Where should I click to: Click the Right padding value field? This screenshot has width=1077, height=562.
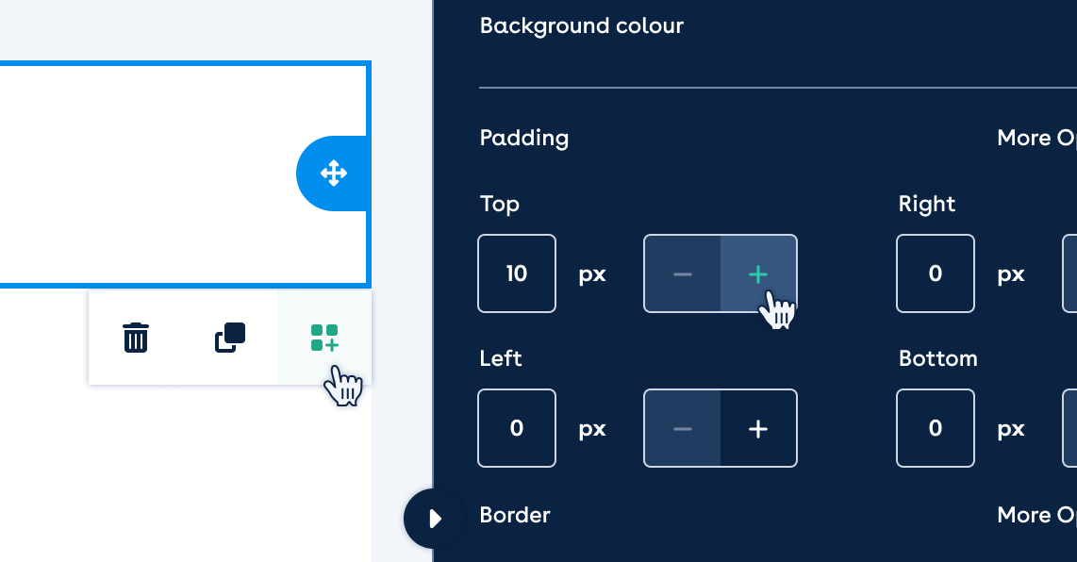(x=935, y=273)
